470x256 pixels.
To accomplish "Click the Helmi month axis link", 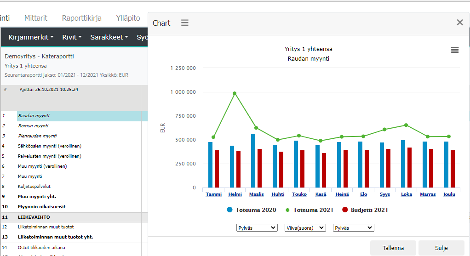I will 235,194.
